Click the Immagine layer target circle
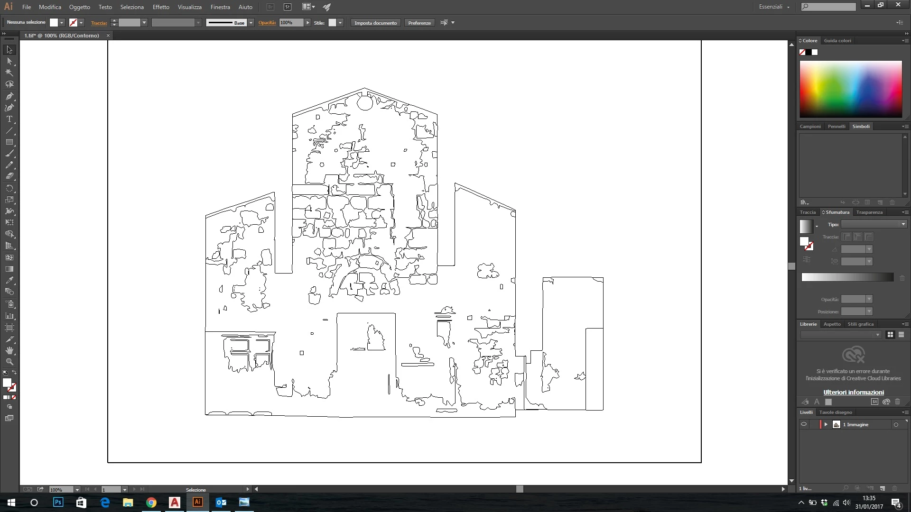Screen dimensions: 911x512 pyautogui.click(x=896, y=425)
